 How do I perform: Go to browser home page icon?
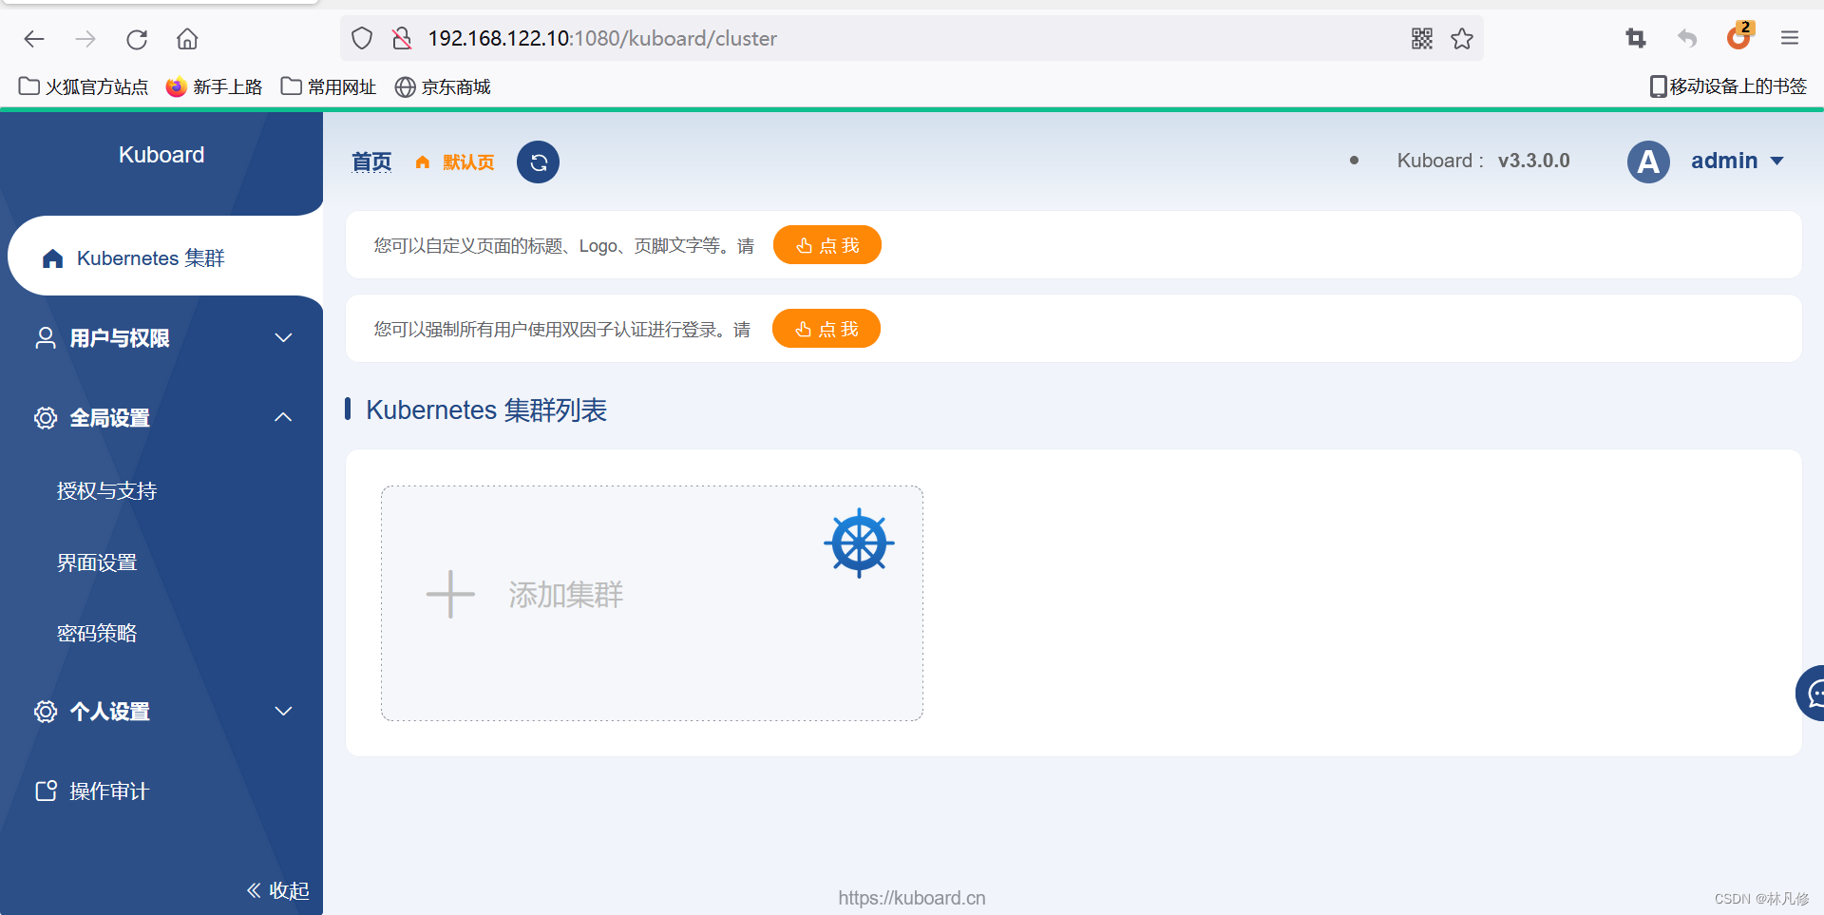pos(187,39)
